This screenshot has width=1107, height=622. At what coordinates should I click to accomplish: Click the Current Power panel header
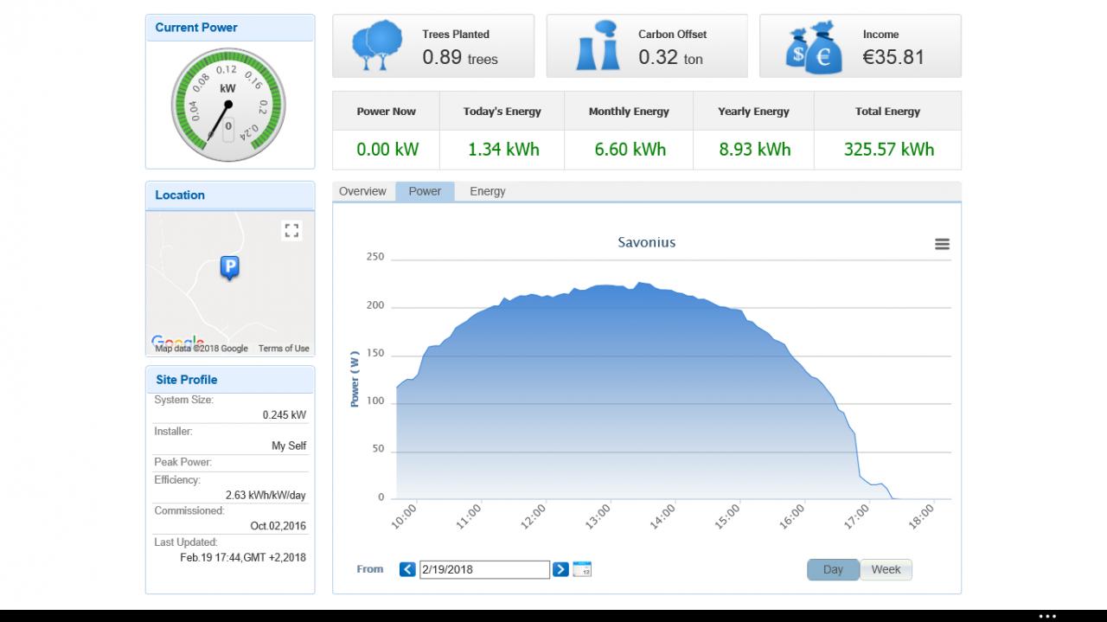pyautogui.click(x=230, y=28)
